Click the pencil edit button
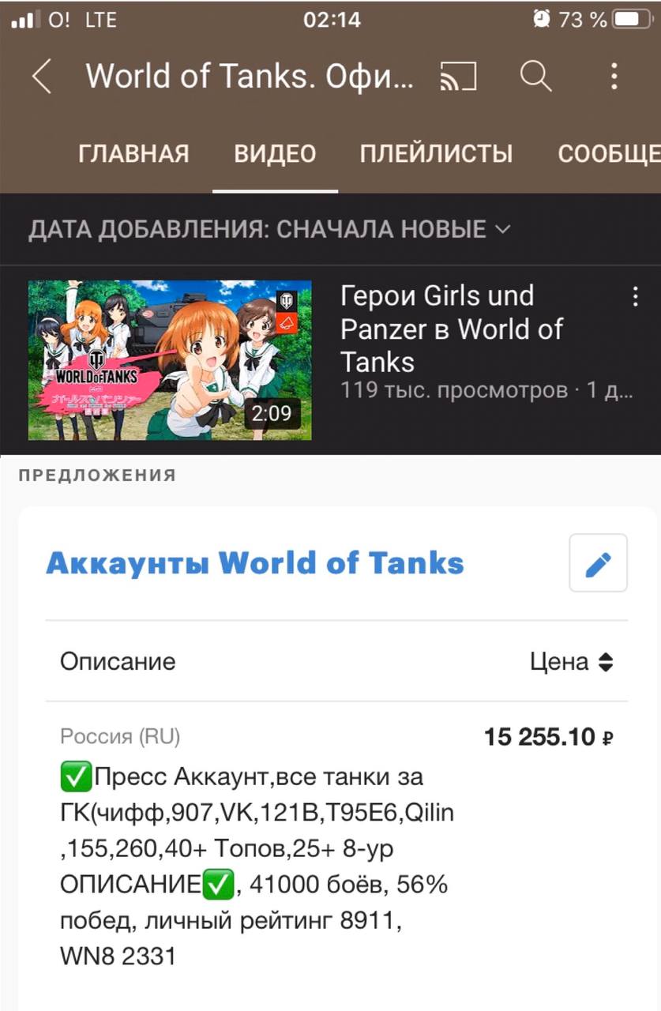 pyautogui.click(x=598, y=562)
